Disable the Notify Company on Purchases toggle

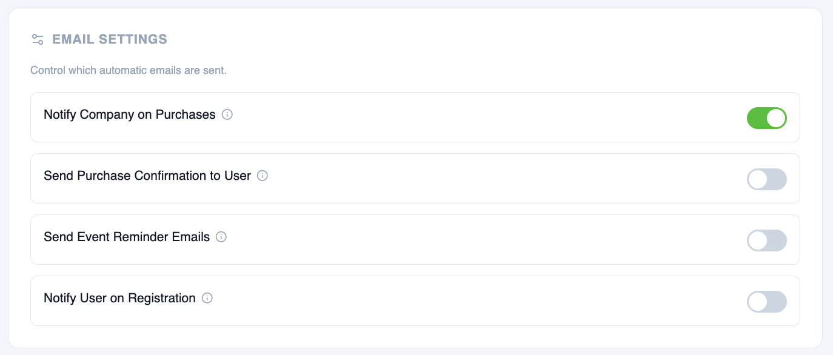pyautogui.click(x=766, y=118)
